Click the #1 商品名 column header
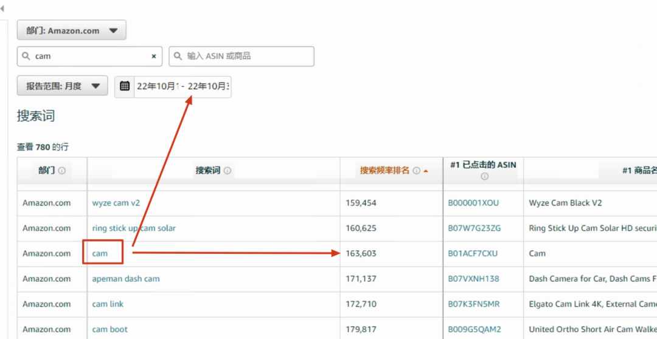Image resolution: width=657 pixels, height=339 pixels. coord(639,171)
